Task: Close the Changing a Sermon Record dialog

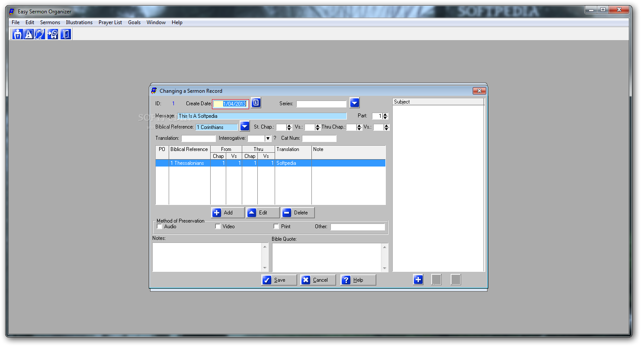Action: tap(479, 91)
